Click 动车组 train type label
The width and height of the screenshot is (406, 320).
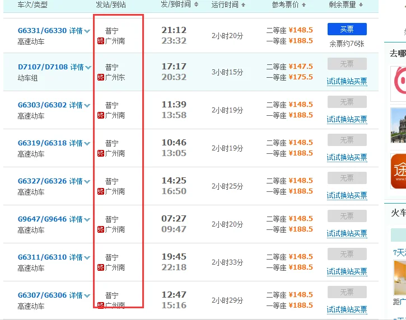27,78
